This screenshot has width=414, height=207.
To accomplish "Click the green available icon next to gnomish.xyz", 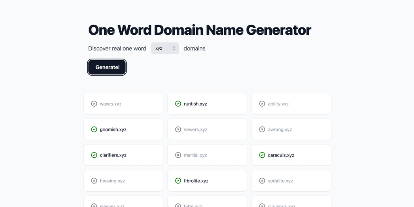I will tap(94, 129).
